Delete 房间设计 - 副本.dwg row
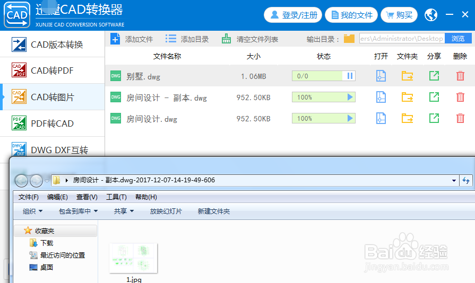 [x=460, y=97]
